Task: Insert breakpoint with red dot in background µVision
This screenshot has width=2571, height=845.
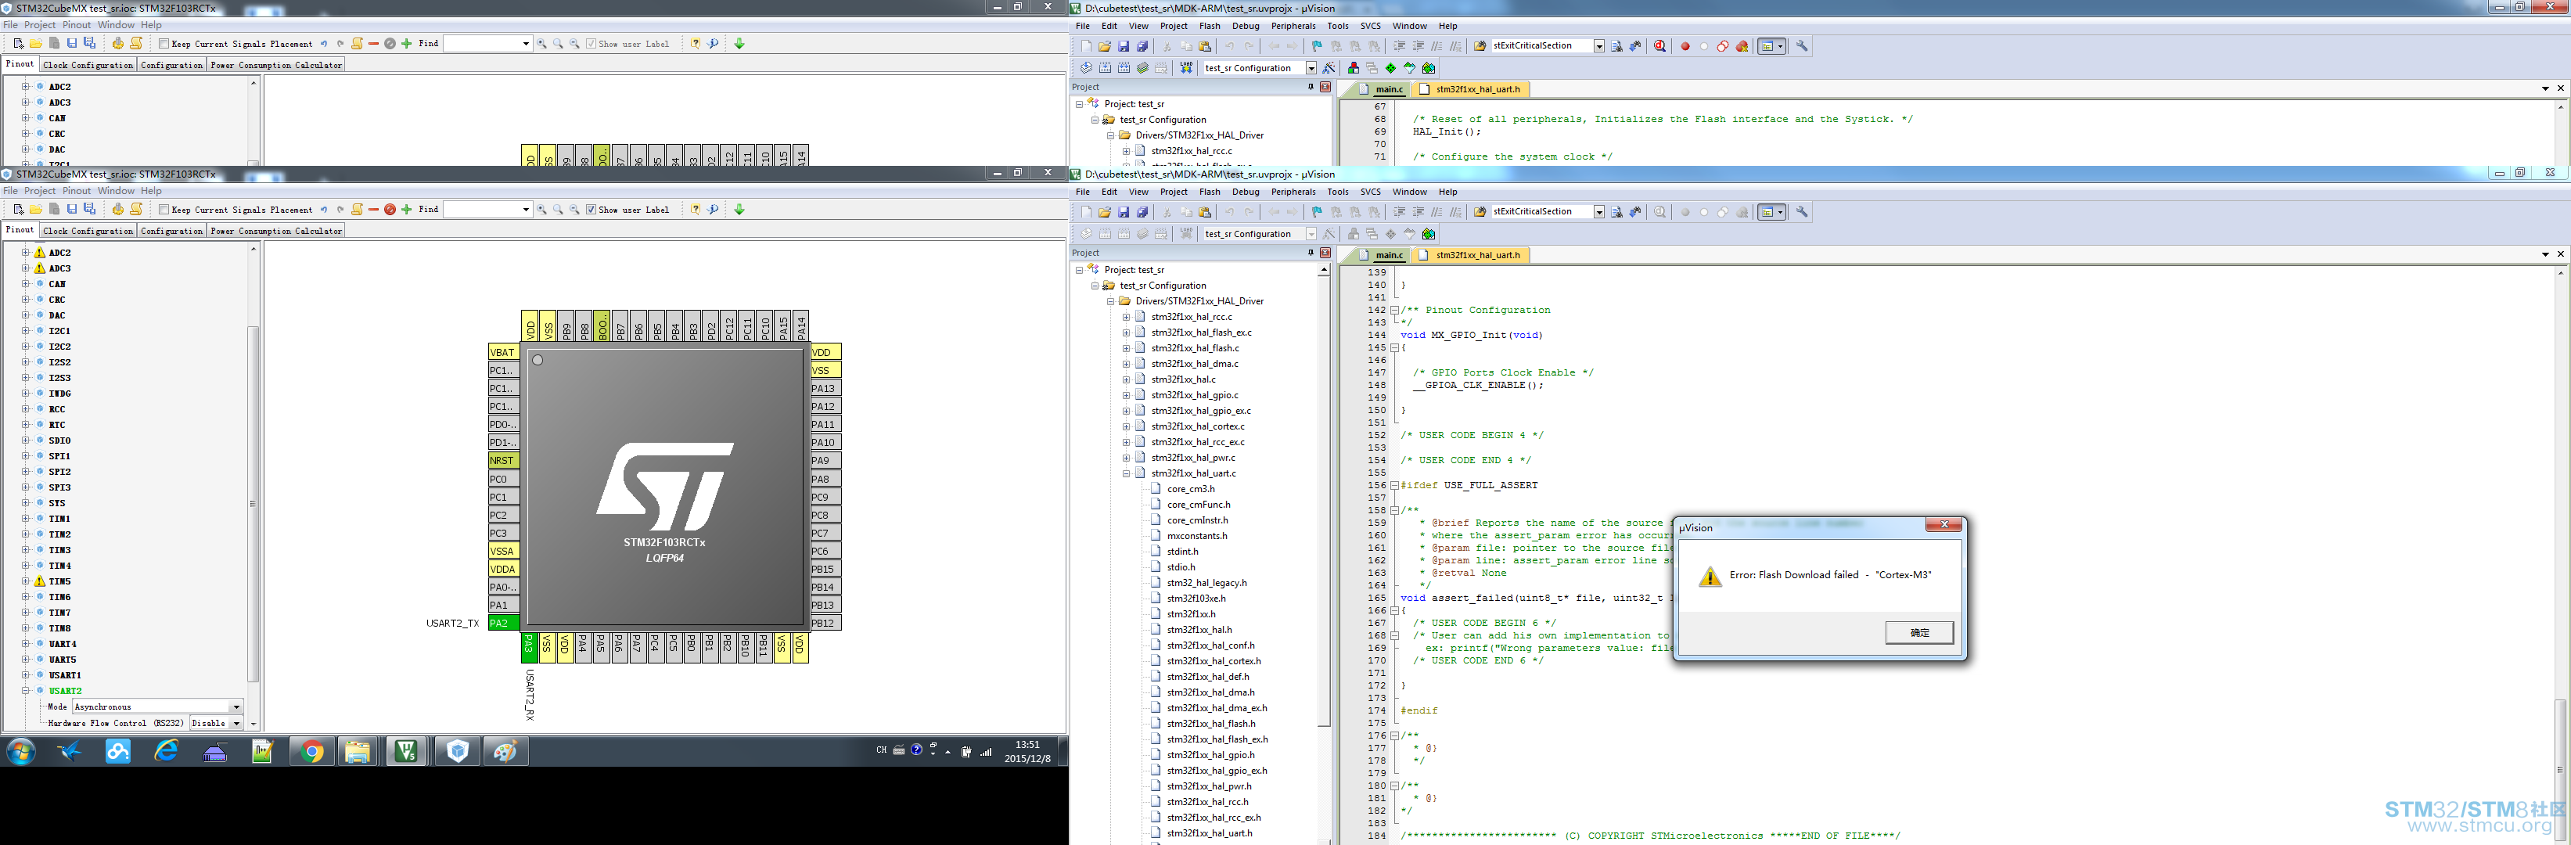Action: coord(1686,46)
